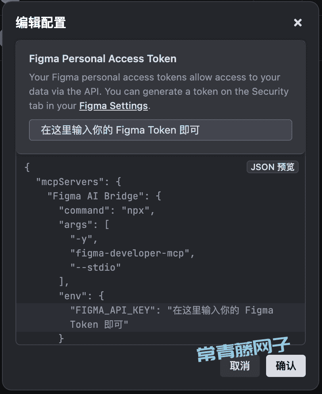Select the "Figma AI Bridge" key line
322x394 pixels.
tap(104, 196)
